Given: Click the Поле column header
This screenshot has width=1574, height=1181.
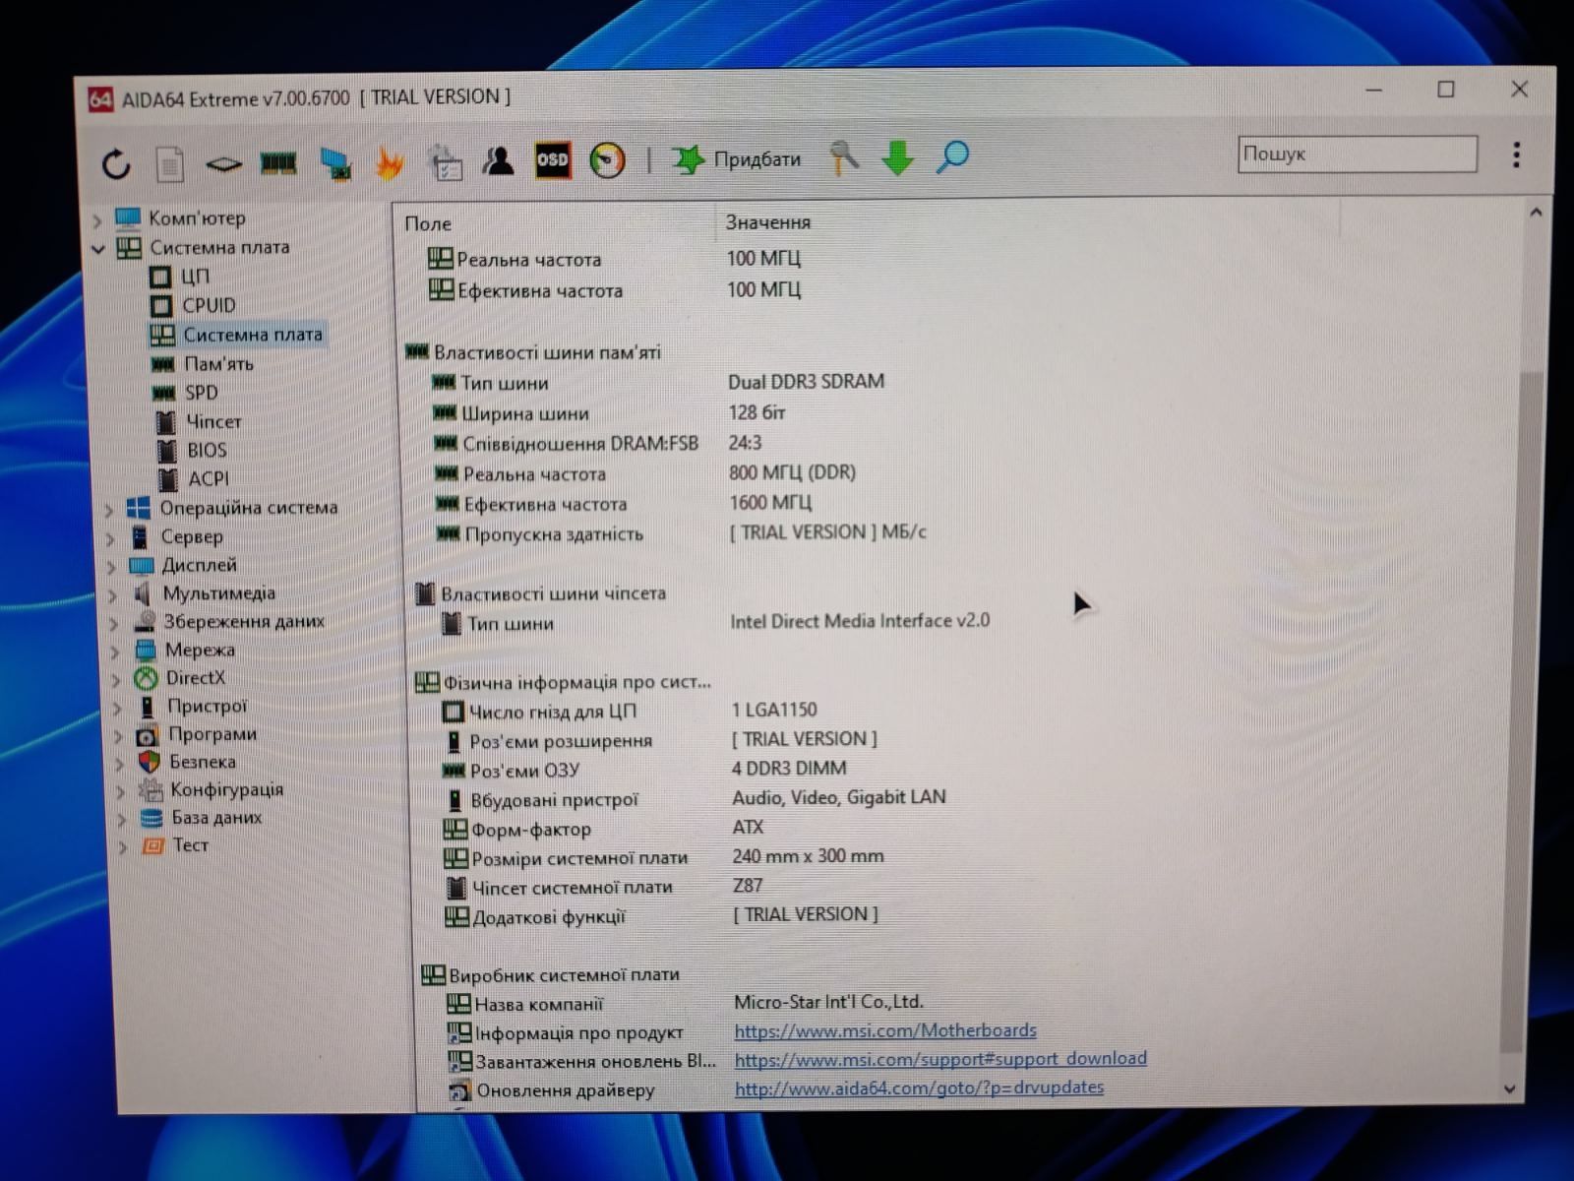Looking at the screenshot, I should [428, 224].
